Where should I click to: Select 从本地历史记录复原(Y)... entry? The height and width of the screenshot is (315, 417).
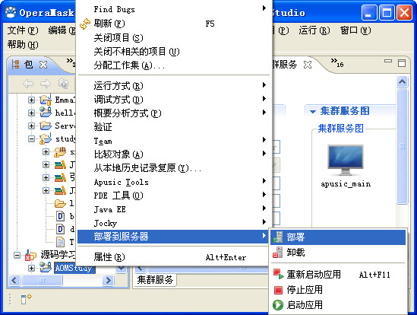(x=175, y=168)
